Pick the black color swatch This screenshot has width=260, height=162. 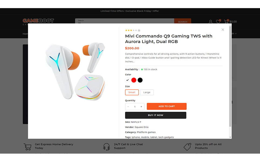pyautogui.click(x=140, y=80)
